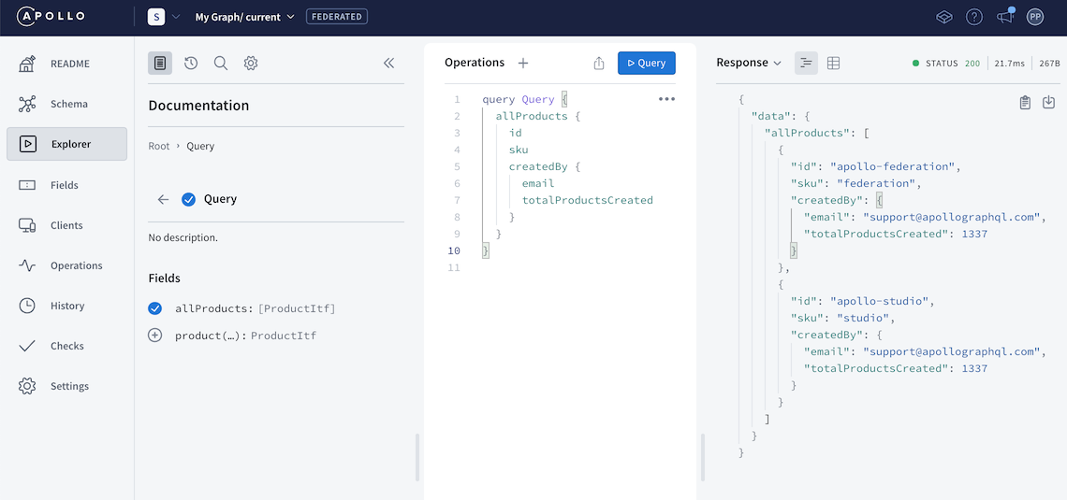Download the response
Image resolution: width=1067 pixels, height=500 pixels.
pyautogui.click(x=1048, y=103)
